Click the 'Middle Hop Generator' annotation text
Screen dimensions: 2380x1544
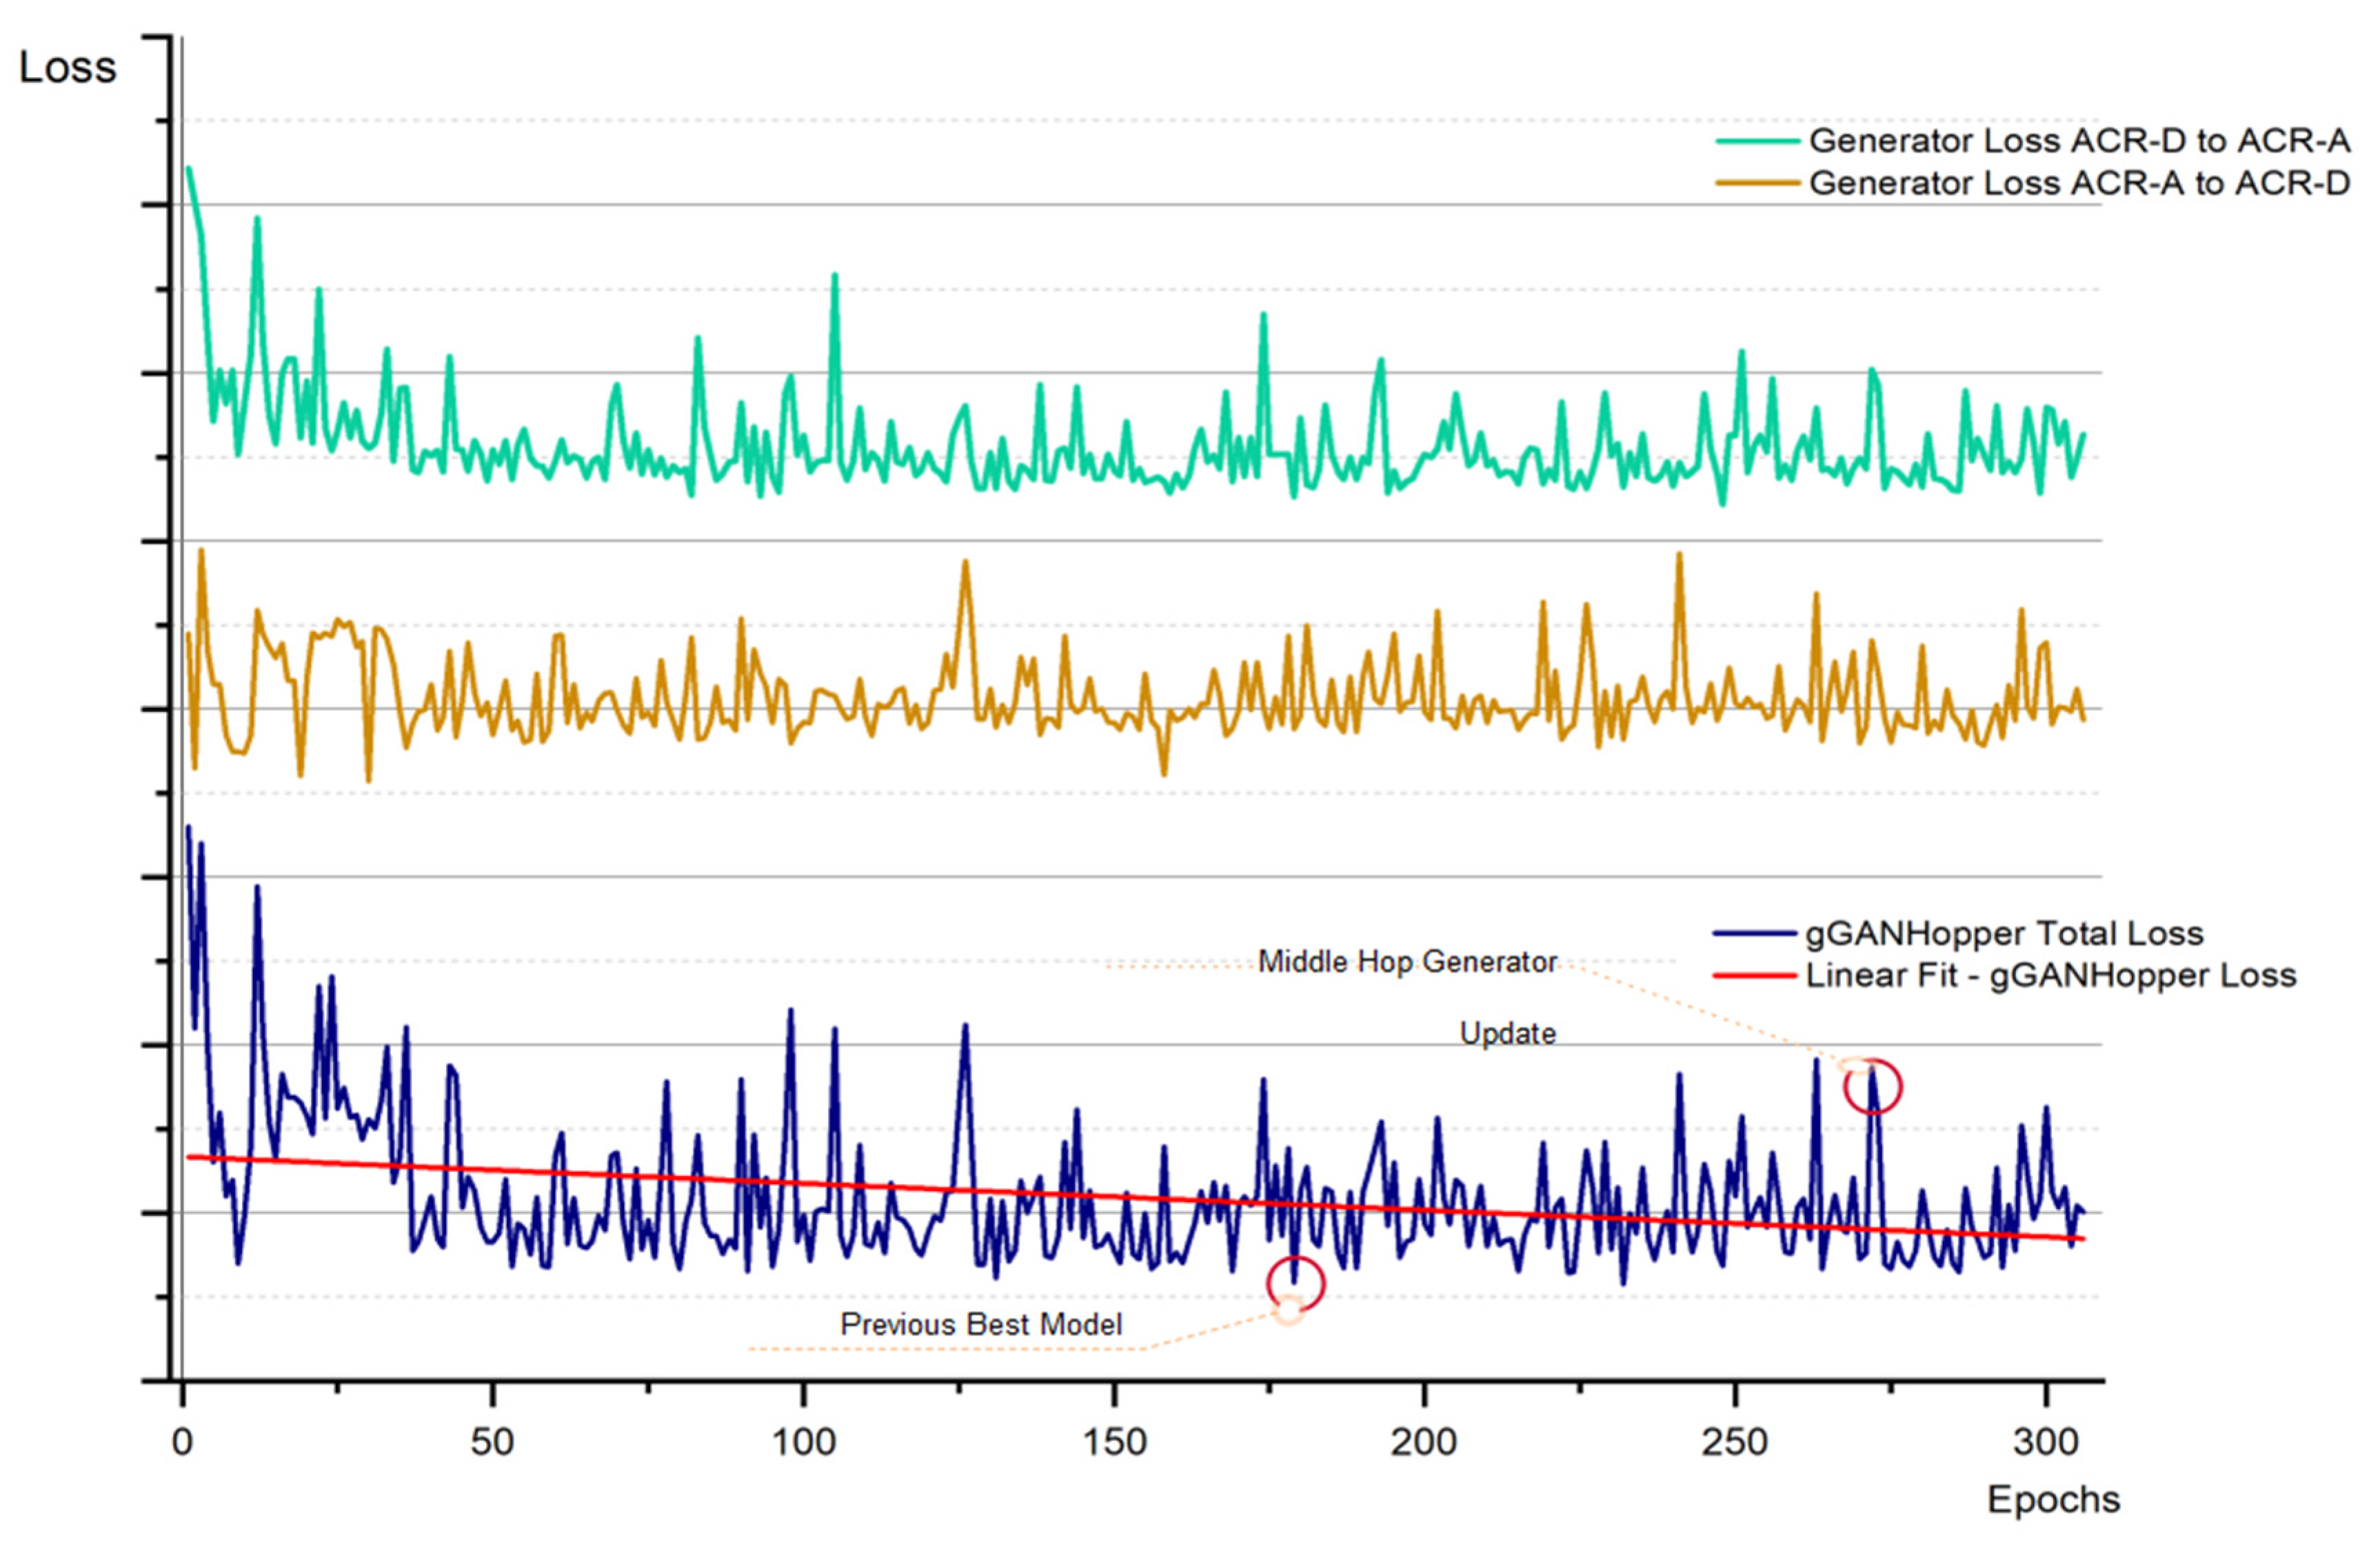pos(1407,962)
